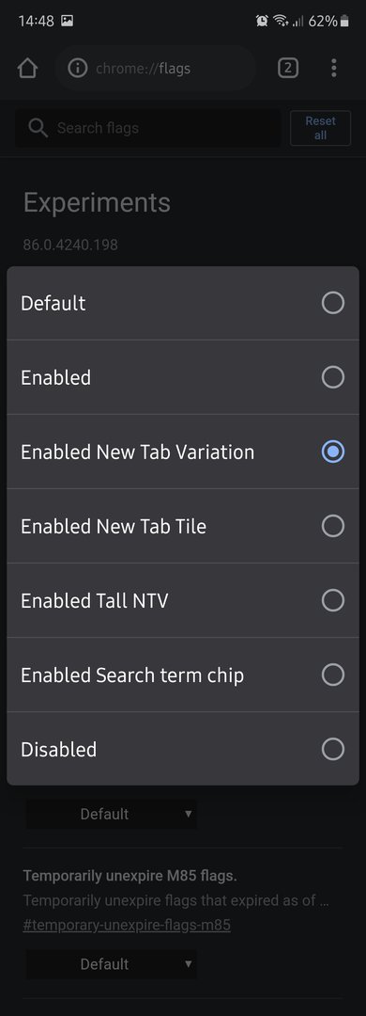
Task: Choose Enabled Search term chip option
Action: 183,675
